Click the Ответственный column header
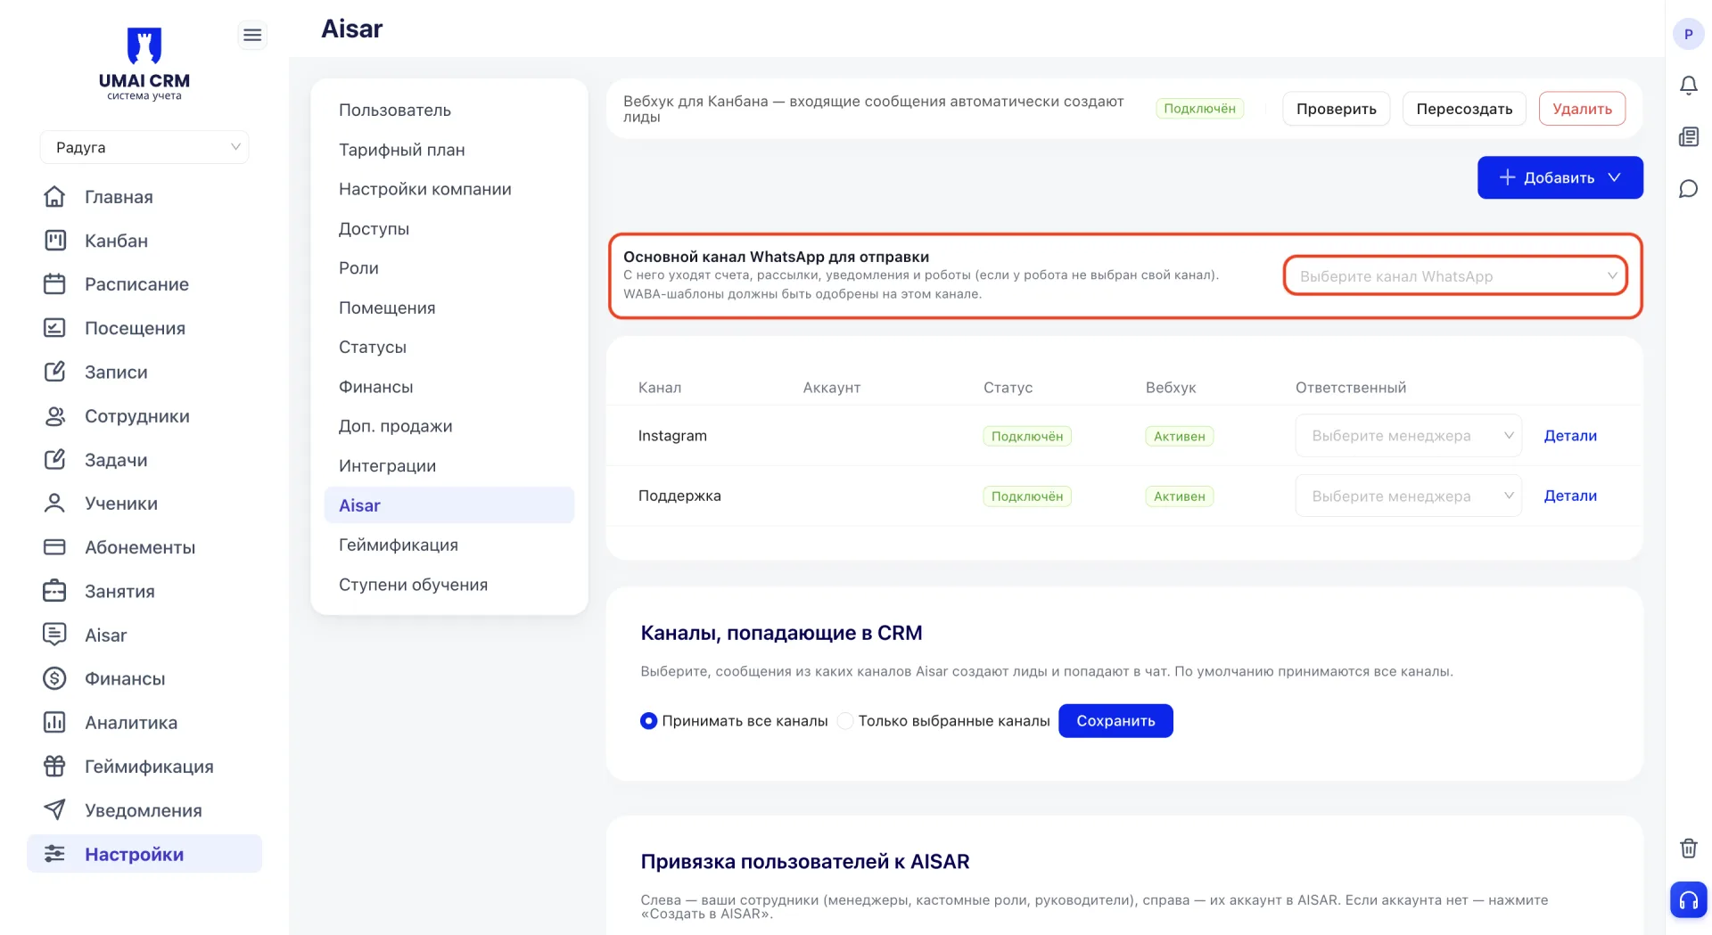The width and height of the screenshot is (1712, 935). click(1350, 387)
